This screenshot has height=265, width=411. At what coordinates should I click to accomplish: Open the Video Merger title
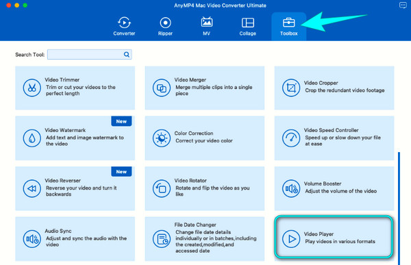(x=190, y=79)
